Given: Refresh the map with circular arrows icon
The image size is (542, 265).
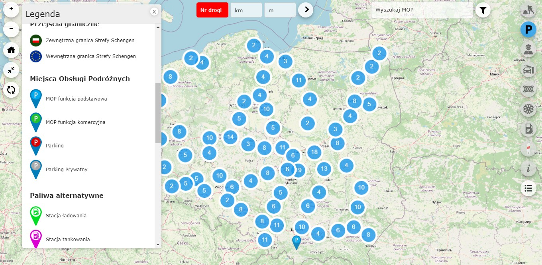Looking at the screenshot, I should pyautogui.click(x=11, y=90).
